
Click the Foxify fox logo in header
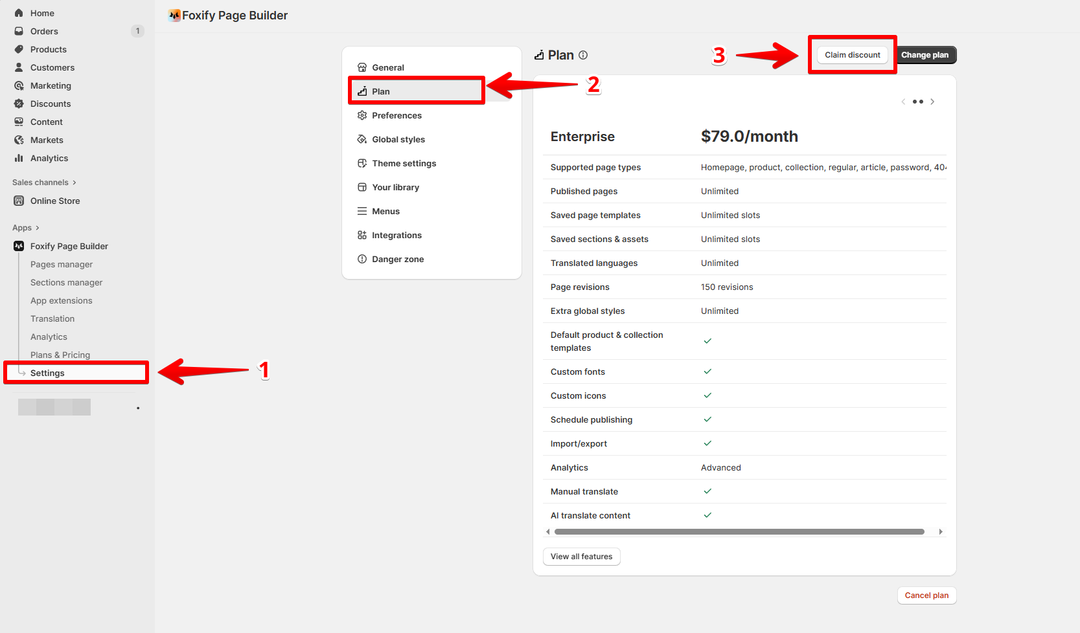point(174,16)
